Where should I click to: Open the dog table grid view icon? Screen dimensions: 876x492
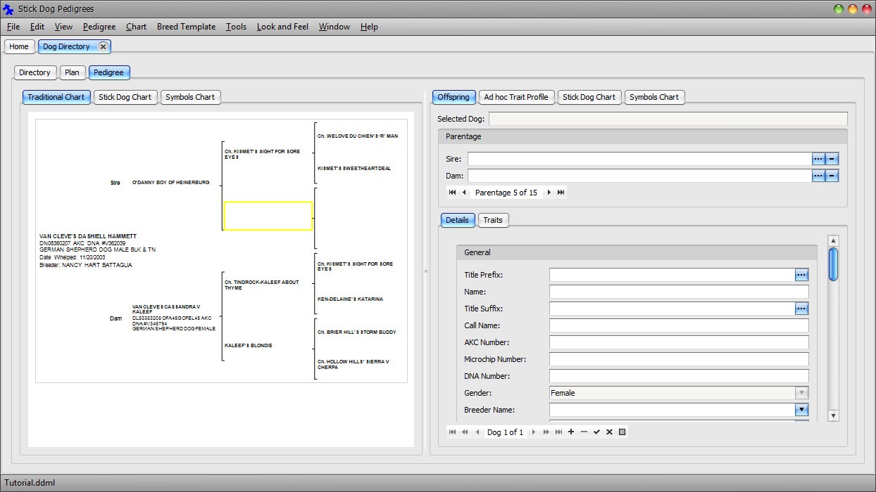coord(622,432)
